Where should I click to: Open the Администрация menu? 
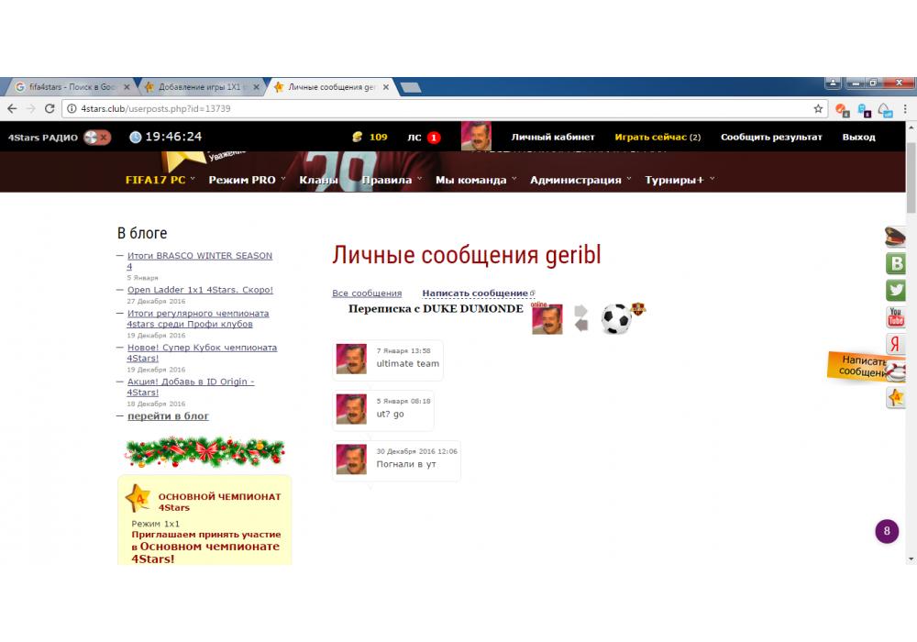(580, 180)
